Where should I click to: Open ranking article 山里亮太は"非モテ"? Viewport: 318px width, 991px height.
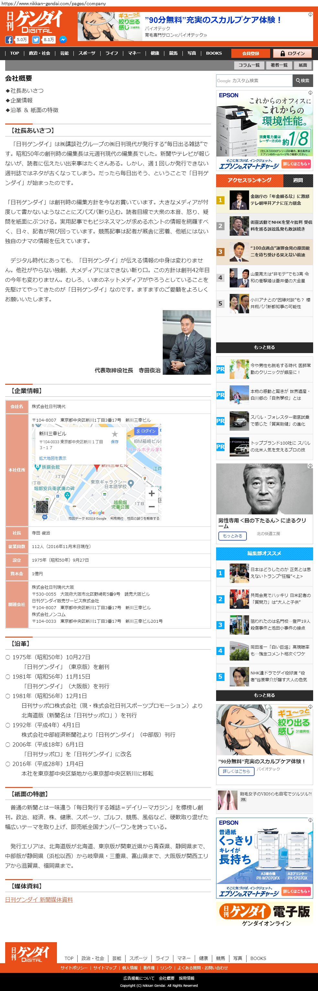(x=264, y=277)
